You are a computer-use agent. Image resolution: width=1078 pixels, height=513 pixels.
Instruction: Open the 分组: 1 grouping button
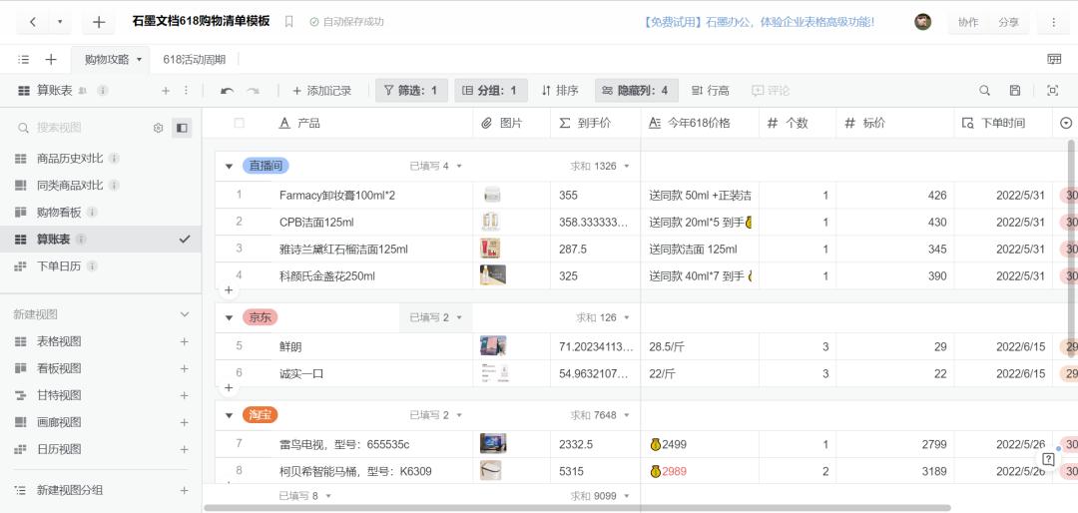(491, 90)
